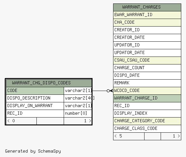Click the crow's foot relationship connector
Screen dimensions: 186x157
click(110, 91)
